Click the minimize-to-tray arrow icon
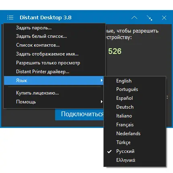The width and height of the screenshot is (173, 173). tap(149, 18)
